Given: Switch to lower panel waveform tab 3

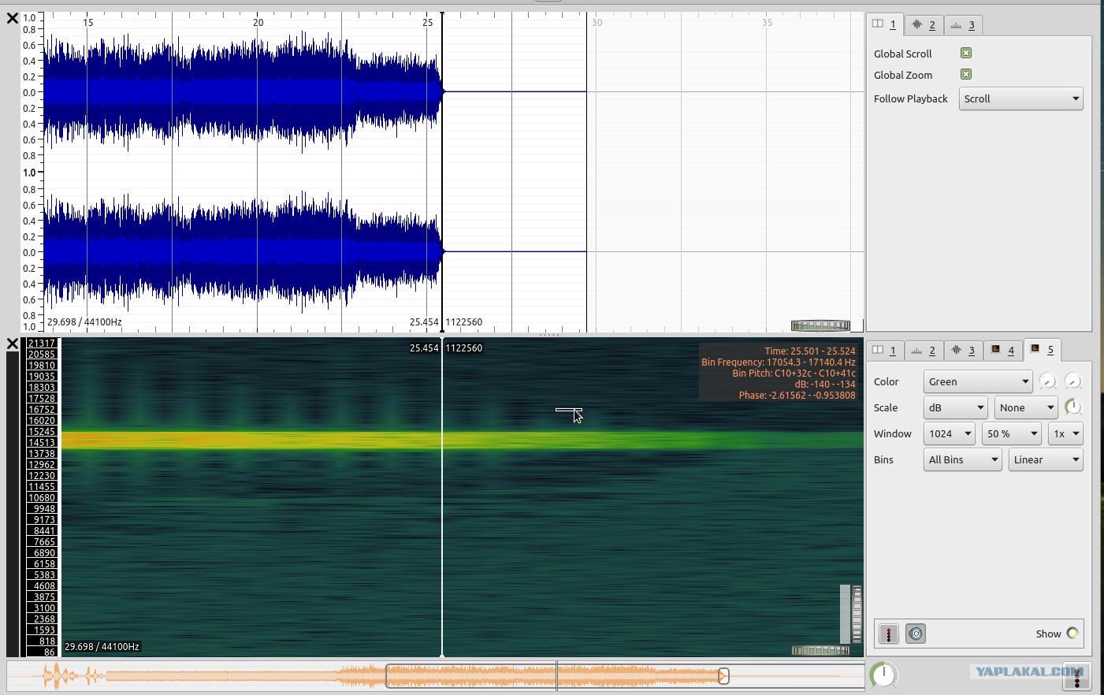Looking at the screenshot, I should tap(963, 351).
